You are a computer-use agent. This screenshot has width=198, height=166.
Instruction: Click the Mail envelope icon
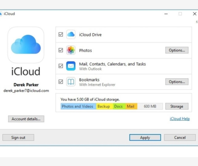coord(71,66)
